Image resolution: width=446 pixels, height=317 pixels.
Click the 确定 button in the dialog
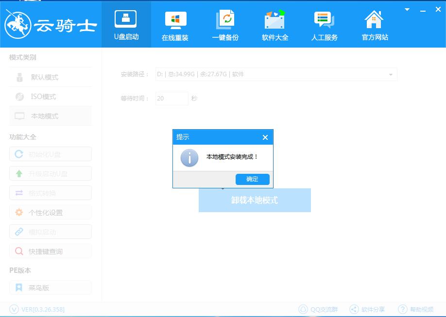tap(252, 179)
